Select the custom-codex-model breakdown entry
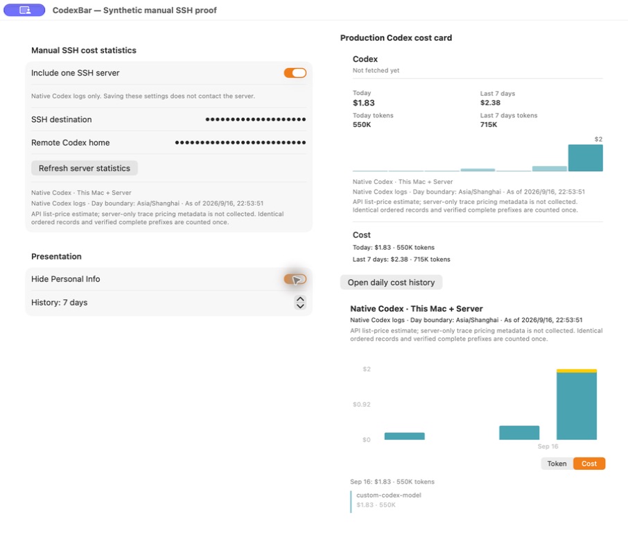Image resolution: width=628 pixels, height=533 pixels. click(388, 500)
